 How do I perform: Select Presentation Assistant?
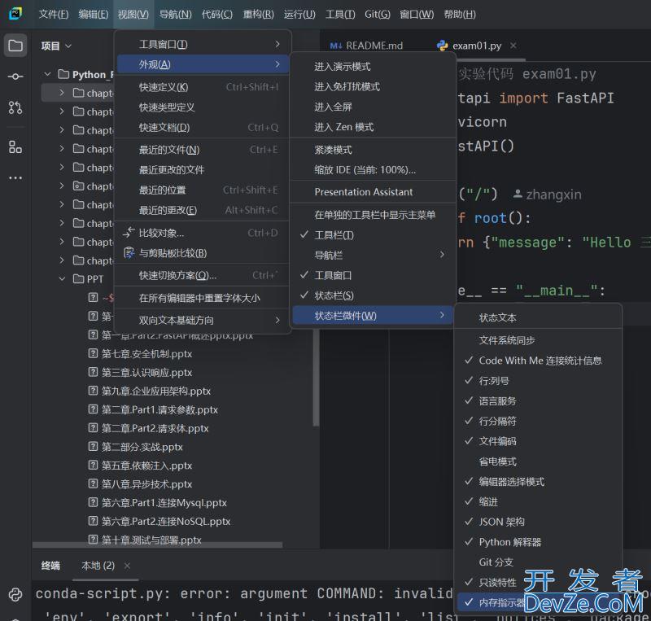click(372, 192)
